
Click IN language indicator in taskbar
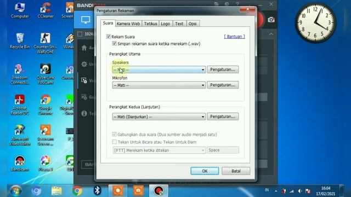pos(267,190)
